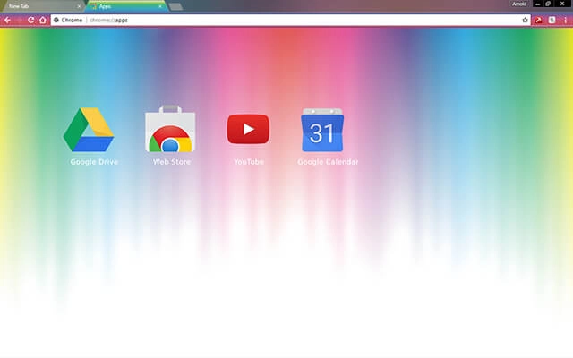The width and height of the screenshot is (573, 358).
Task: Minimize the Chrome window
Action: click(x=537, y=4)
